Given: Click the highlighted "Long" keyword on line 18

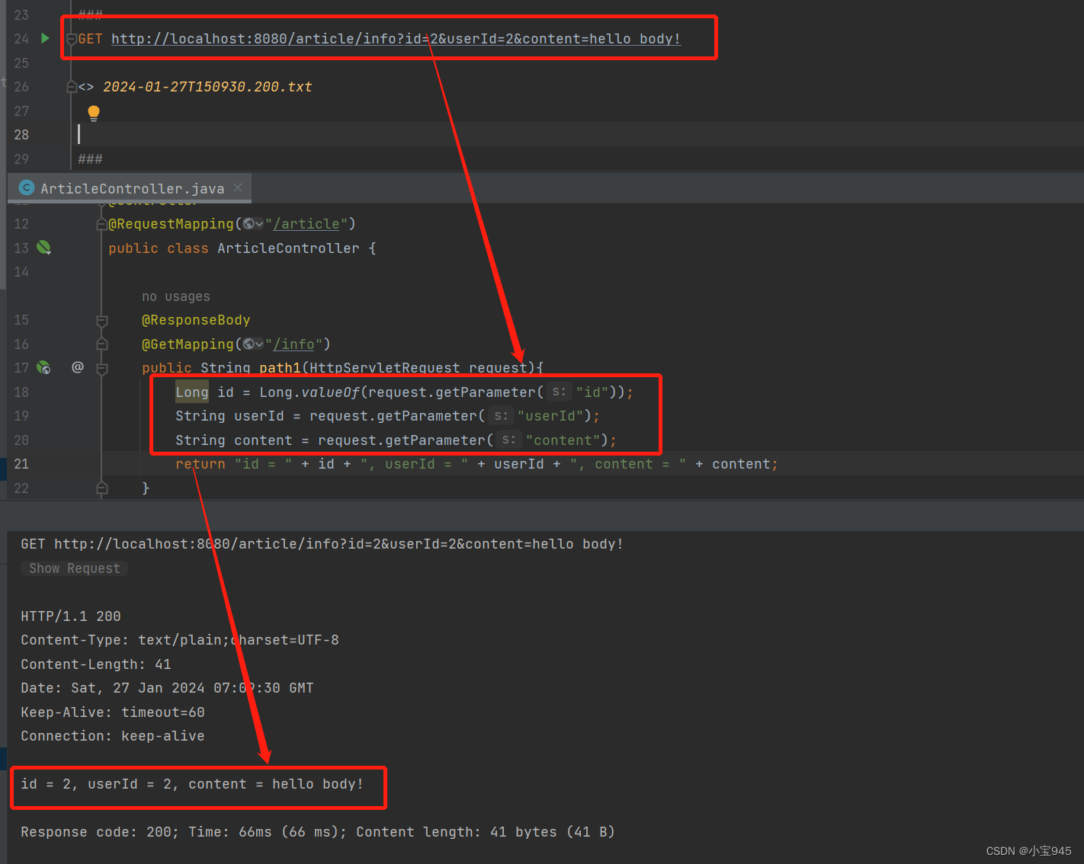Looking at the screenshot, I should click(192, 392).
